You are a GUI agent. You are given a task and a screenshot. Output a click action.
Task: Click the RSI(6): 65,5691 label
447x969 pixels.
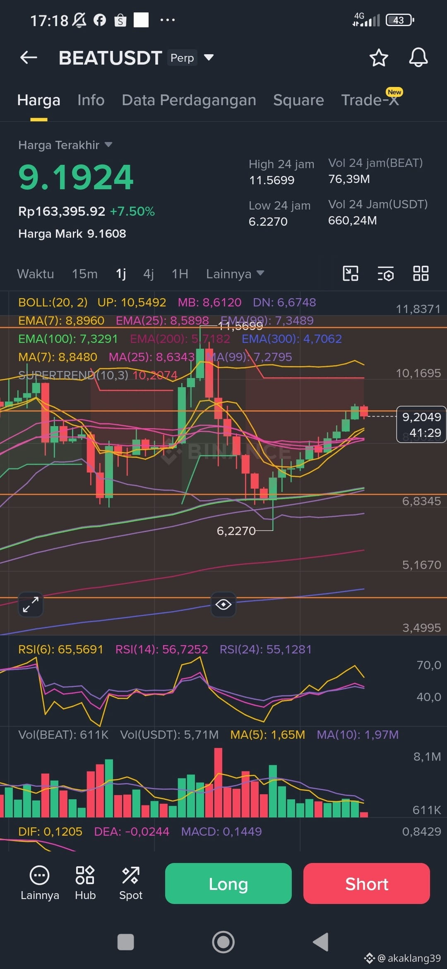click(60, 649)
